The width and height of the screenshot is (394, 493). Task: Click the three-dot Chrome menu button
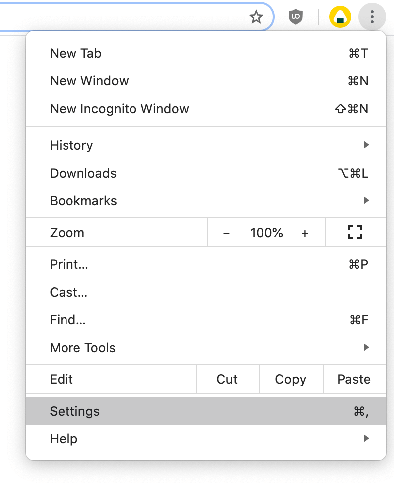point(372,17)
